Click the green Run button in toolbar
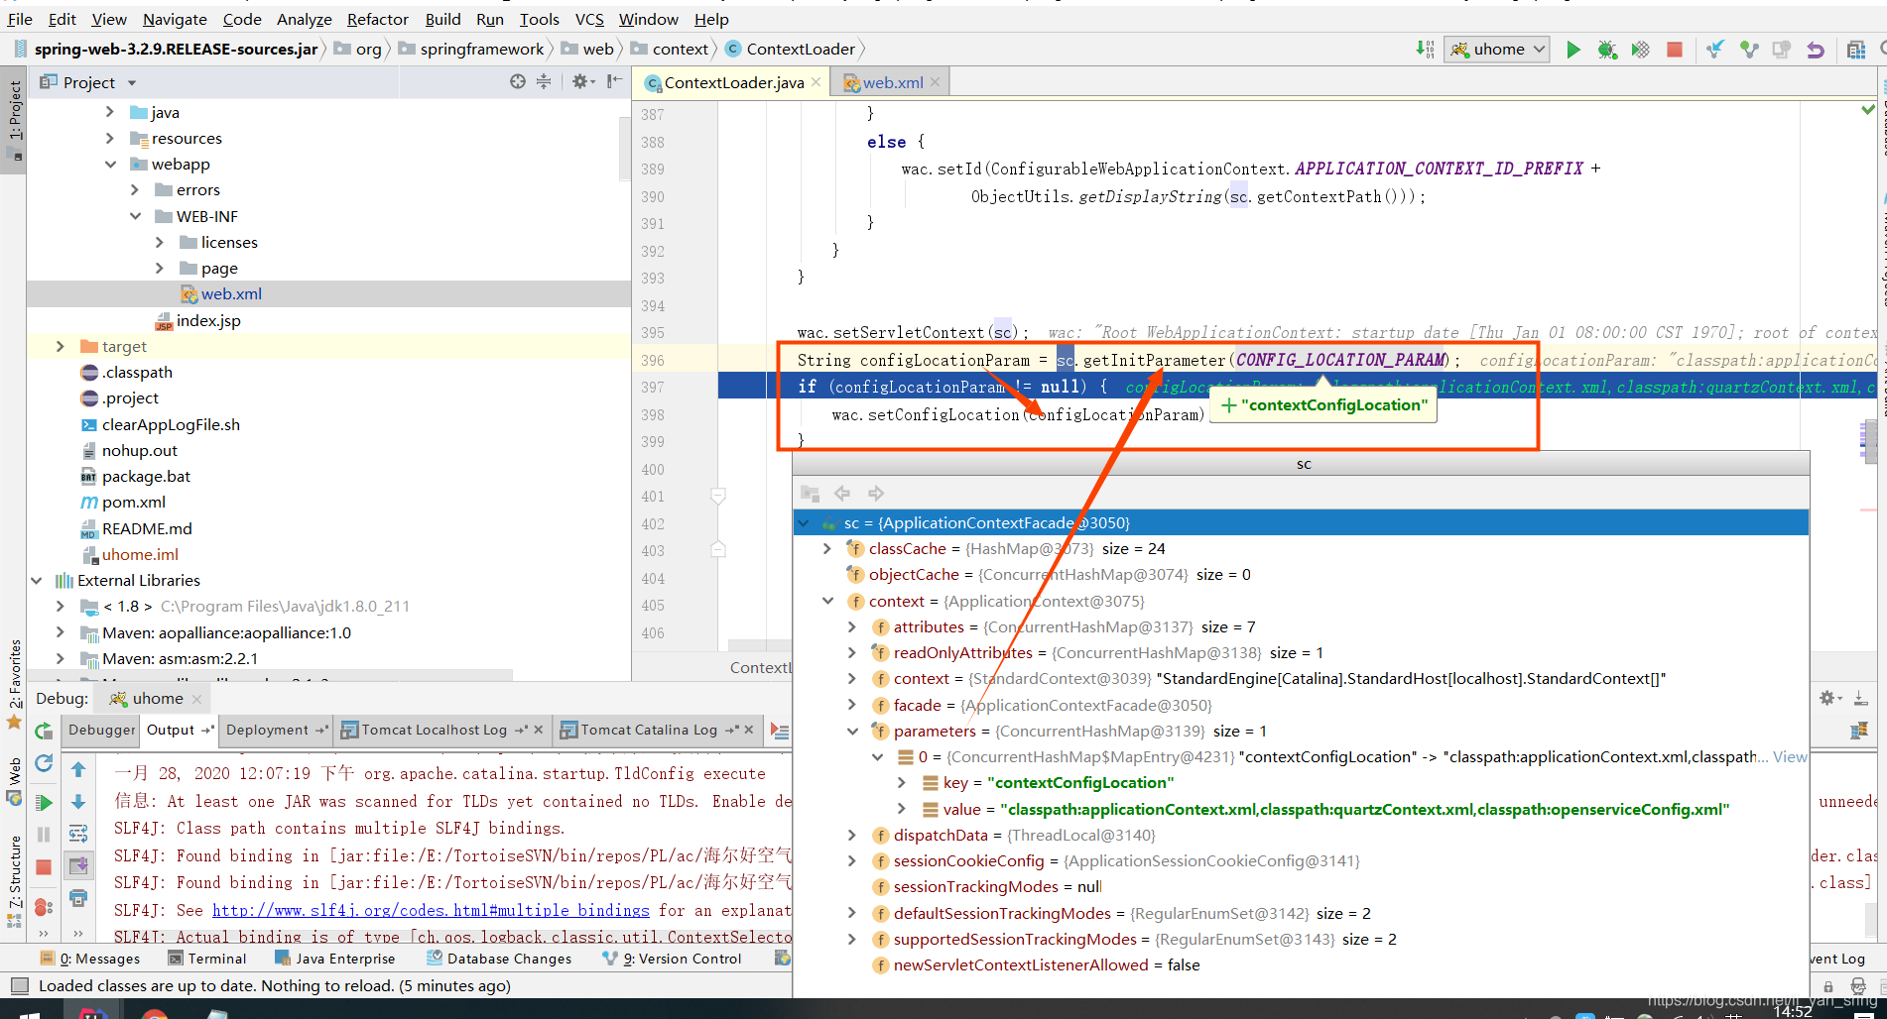Image resolution: width=1887 pixels, height=1019 pixels. (x=1572, y=50)
